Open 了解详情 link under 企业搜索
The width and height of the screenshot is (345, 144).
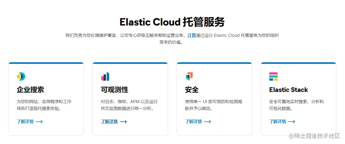pyautogui.click(x=25, y=121)
